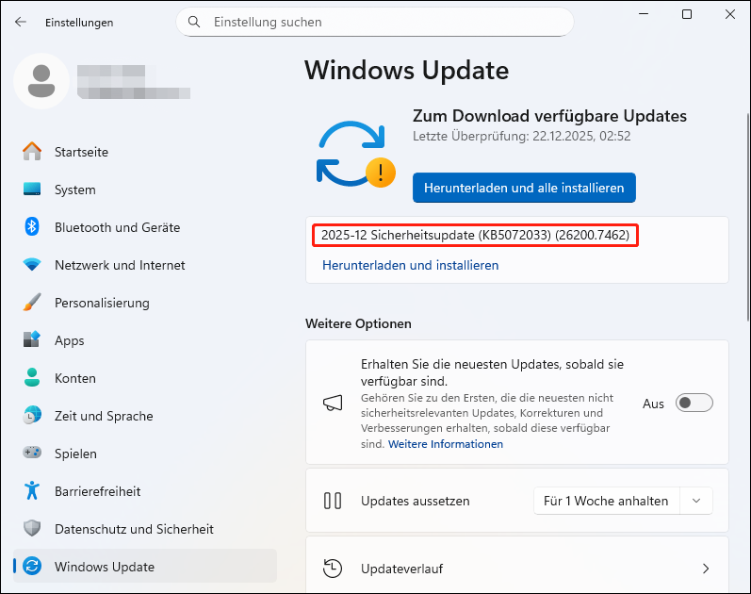Image resolution: width=751 pixels, height=594 pixels.
Task: Click the Zum Download verfügbare Updates heading
Action: click(x=550, y=116)
